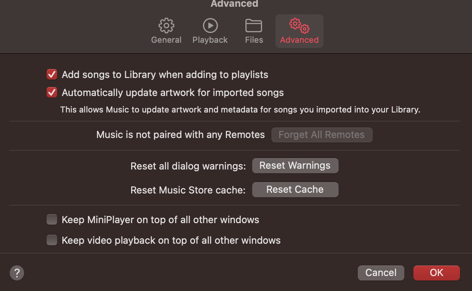The width and height of the screenshot is (472, 291).
Task: Click the red Advanced double-gear icon
Action: pos(299,26)
